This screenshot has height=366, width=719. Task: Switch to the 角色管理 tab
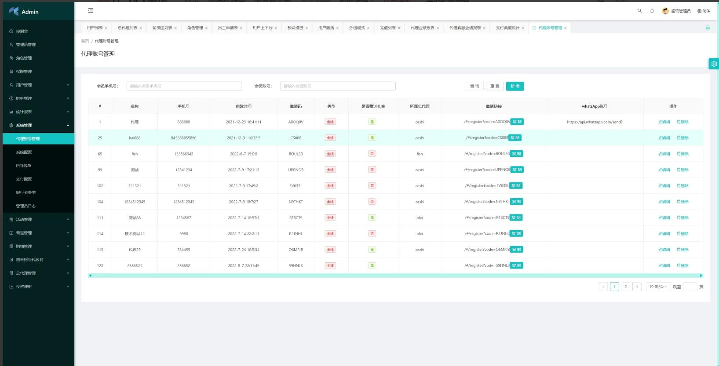coord(195,28)
